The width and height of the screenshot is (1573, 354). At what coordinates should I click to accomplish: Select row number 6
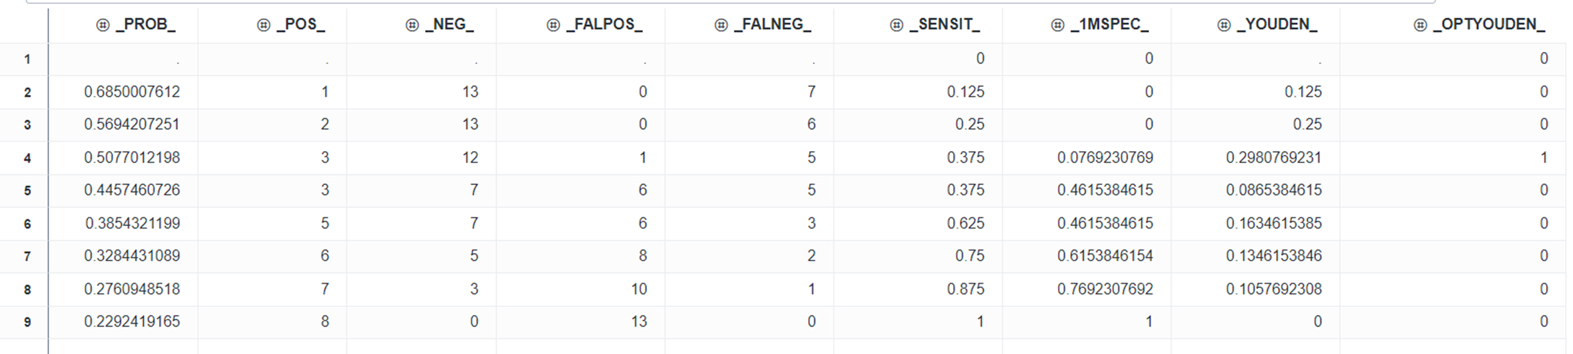pos(28,224)
